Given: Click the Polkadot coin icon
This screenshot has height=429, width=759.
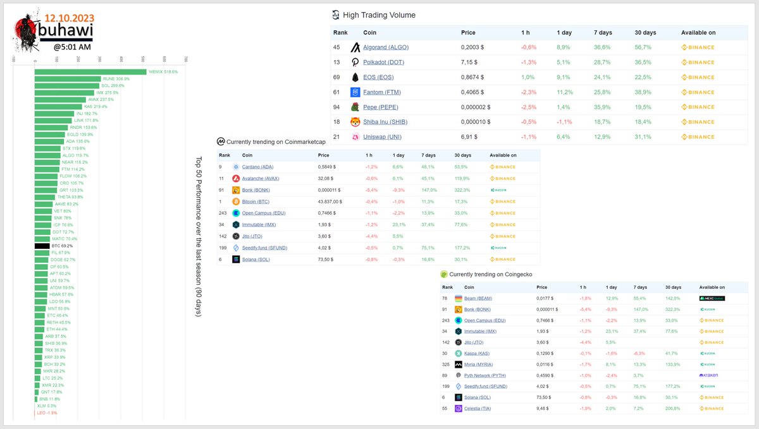Looking at the screenshot, I should click(355, 62).
